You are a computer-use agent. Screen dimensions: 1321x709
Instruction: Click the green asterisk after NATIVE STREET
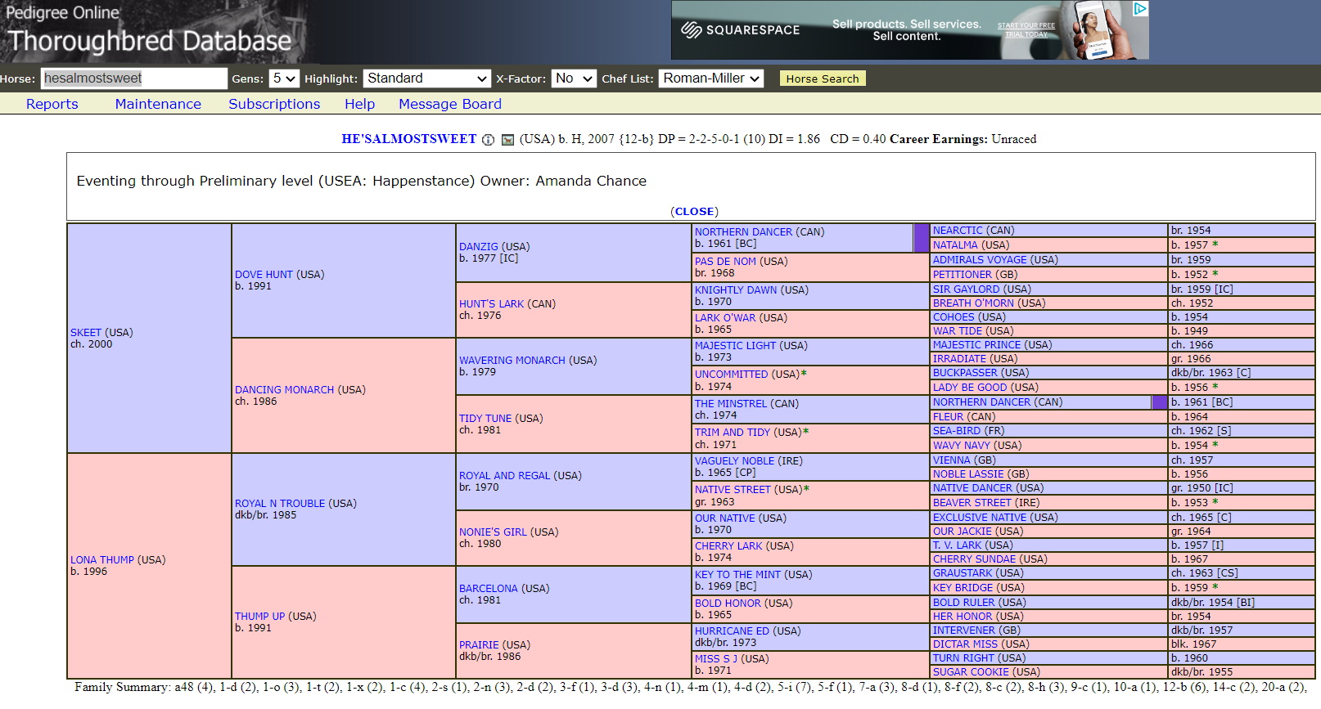coord(807,489)
